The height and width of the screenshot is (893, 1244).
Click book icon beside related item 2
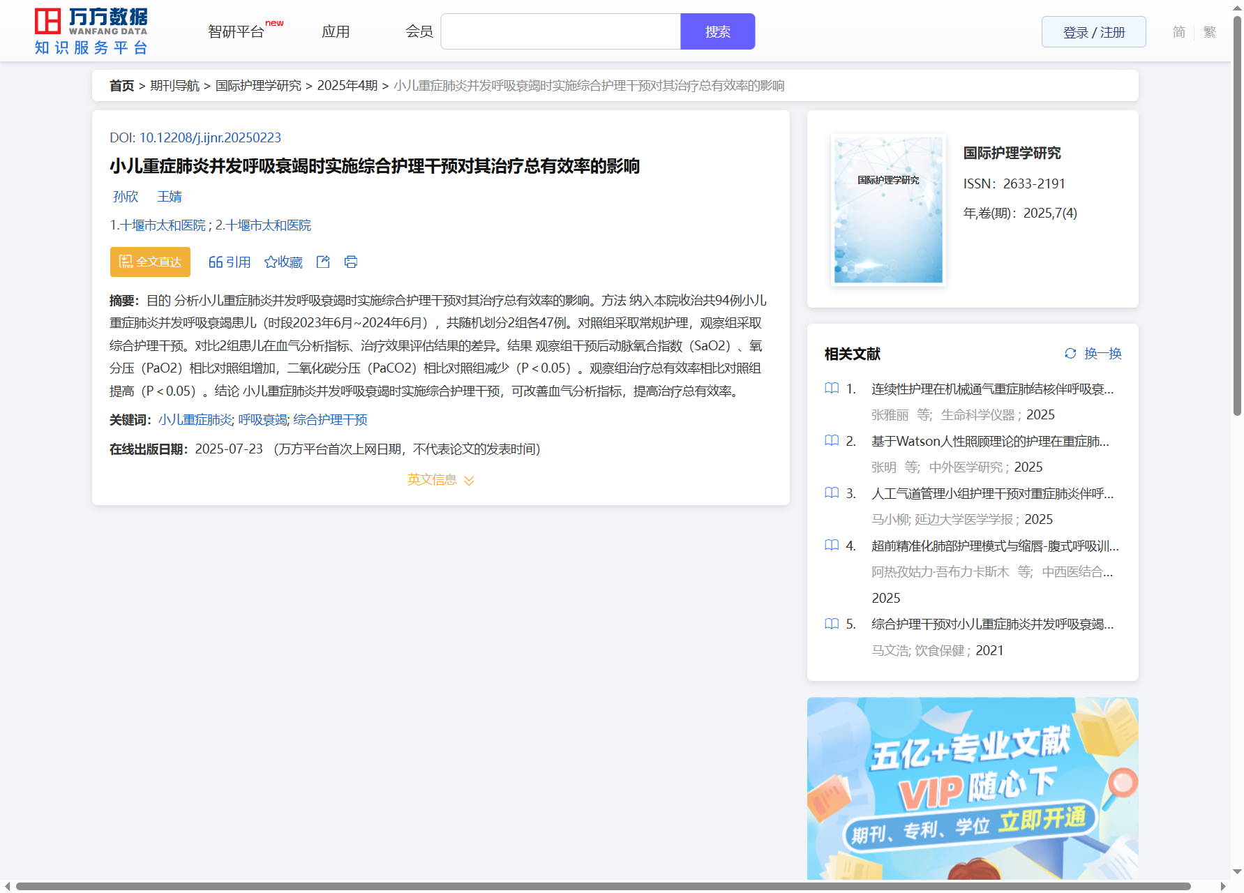[x=832, y=440]
